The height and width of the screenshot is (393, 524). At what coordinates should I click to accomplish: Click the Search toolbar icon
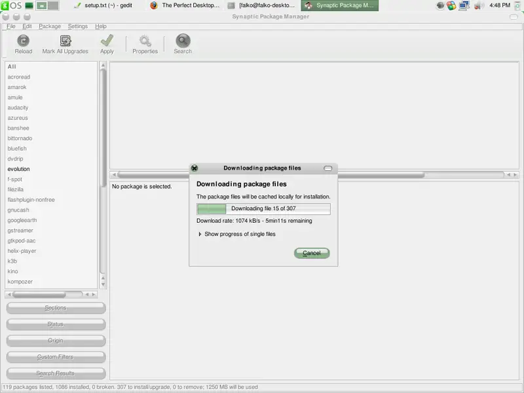[183, 41]
